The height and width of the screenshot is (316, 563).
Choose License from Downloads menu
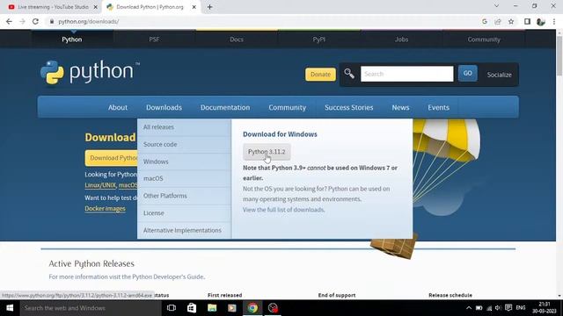pyautogui.click(x=184, y=212)
